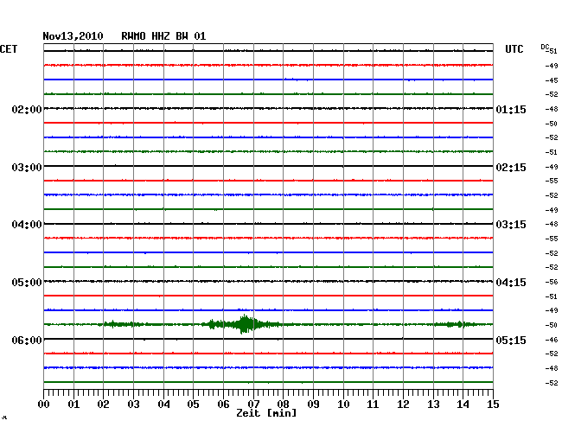Click the 01:15 UTC time label
Image resolution: width=562 pixels, height=427 pixels.
[511, 109]
